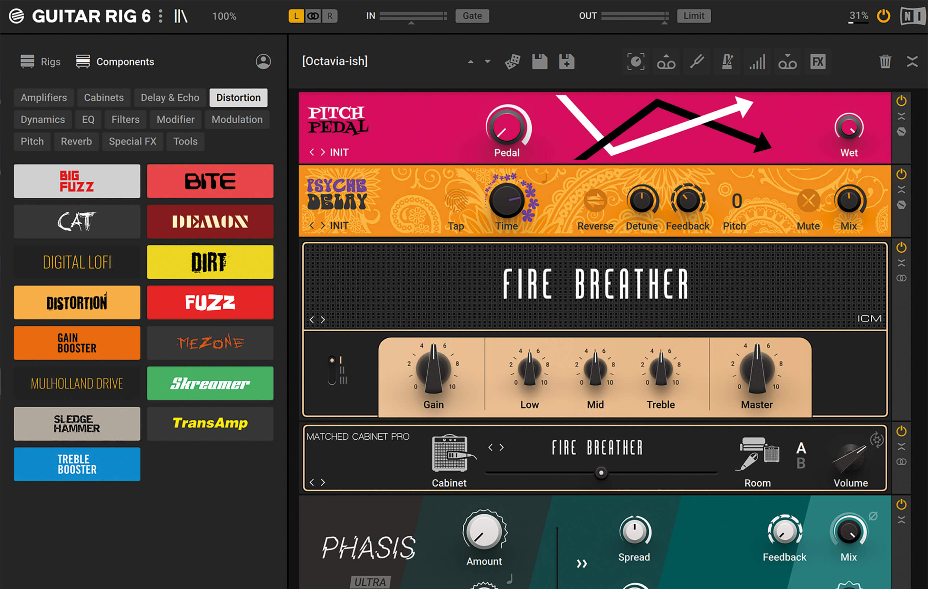The height and width of the screenshot is (589, 928).
Task: Open the user account panel
Action: pyautogui.click(x=263, y=62)
